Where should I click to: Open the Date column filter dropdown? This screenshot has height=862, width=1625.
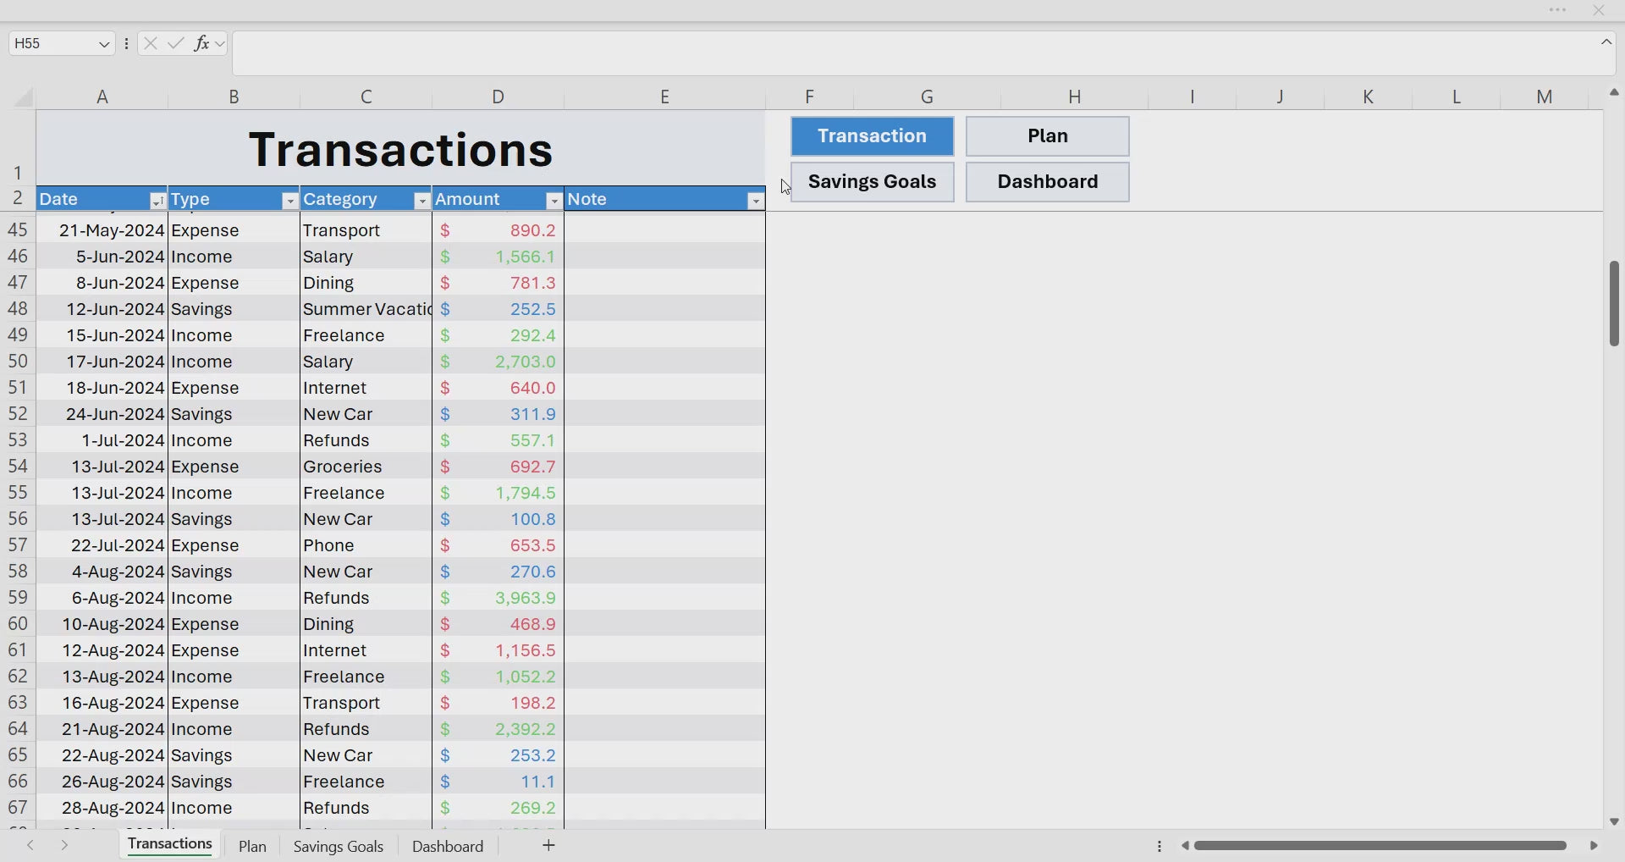tap(157, 201)
